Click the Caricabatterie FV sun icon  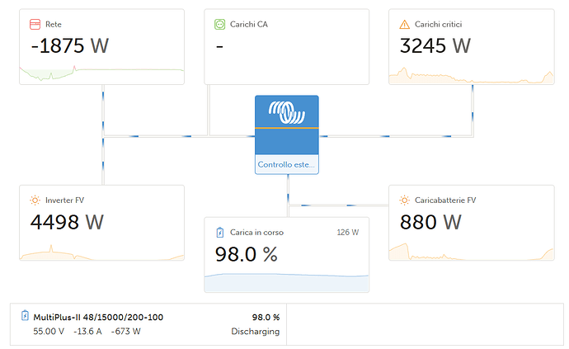[404, 200]
